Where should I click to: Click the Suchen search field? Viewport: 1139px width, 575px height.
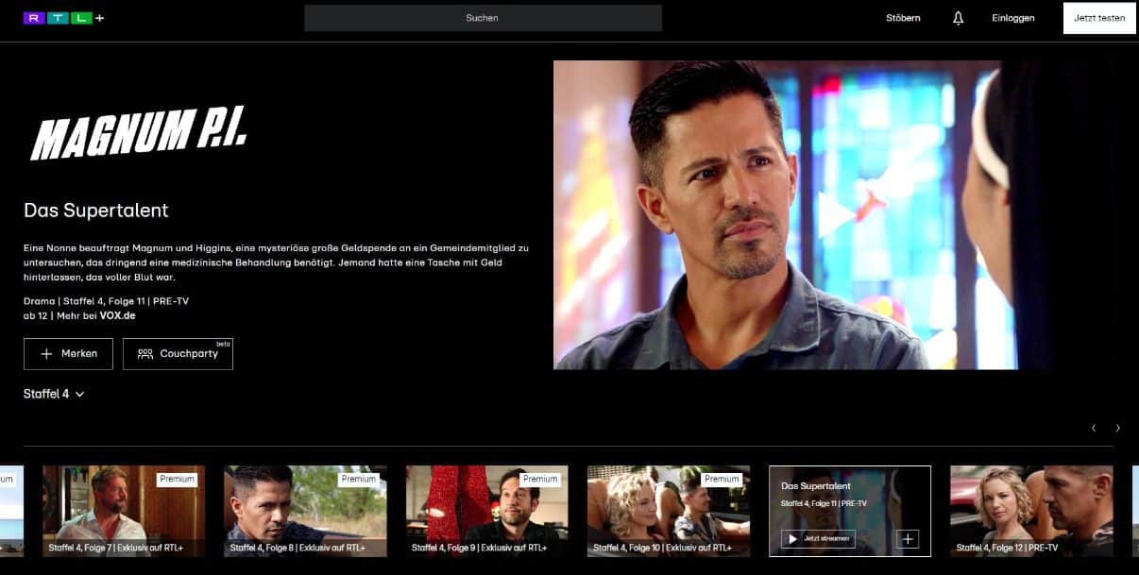[483, 18]
